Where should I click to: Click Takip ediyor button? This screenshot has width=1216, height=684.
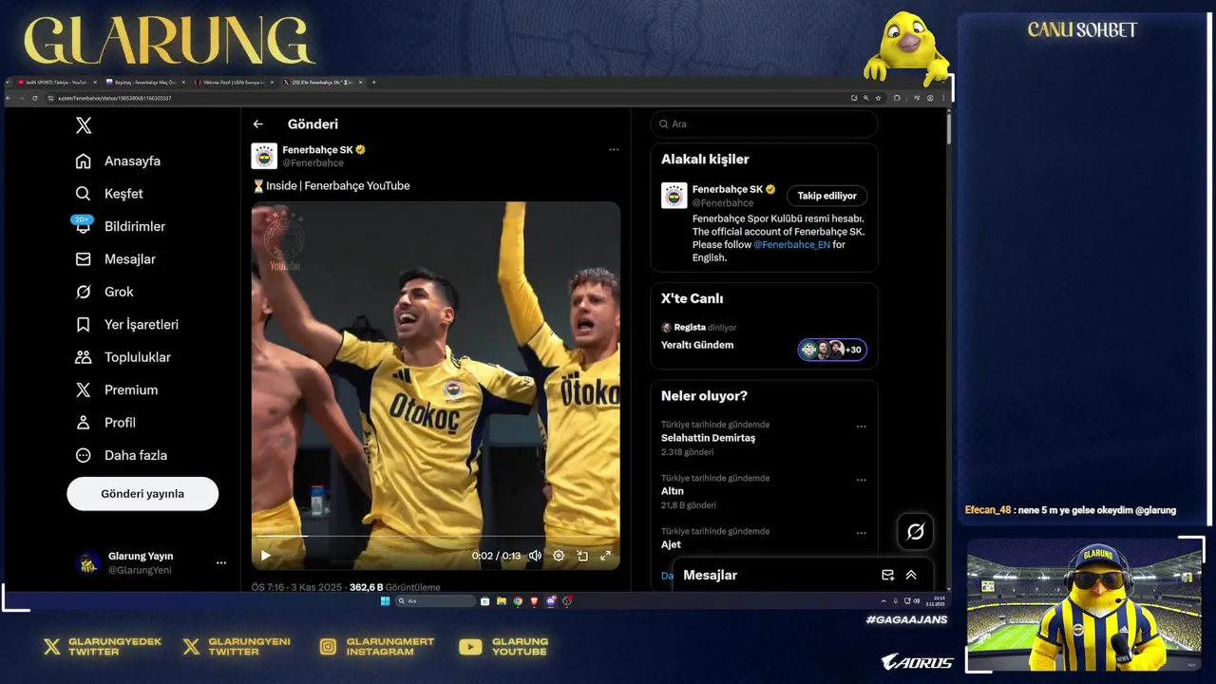click(x=826, y=196)
